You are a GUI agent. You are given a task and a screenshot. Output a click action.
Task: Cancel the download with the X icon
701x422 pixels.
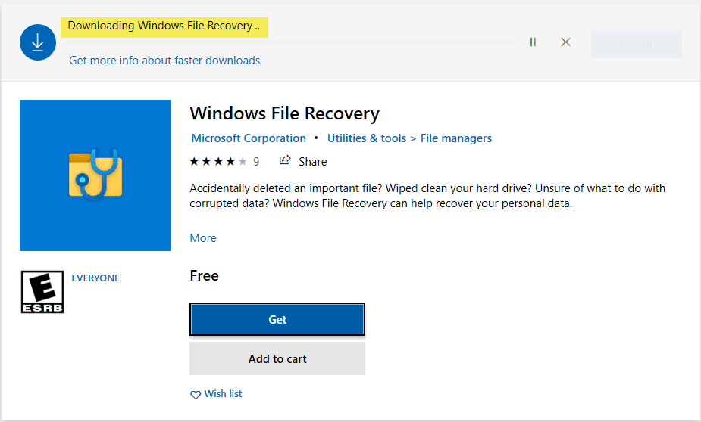(565, 42)
